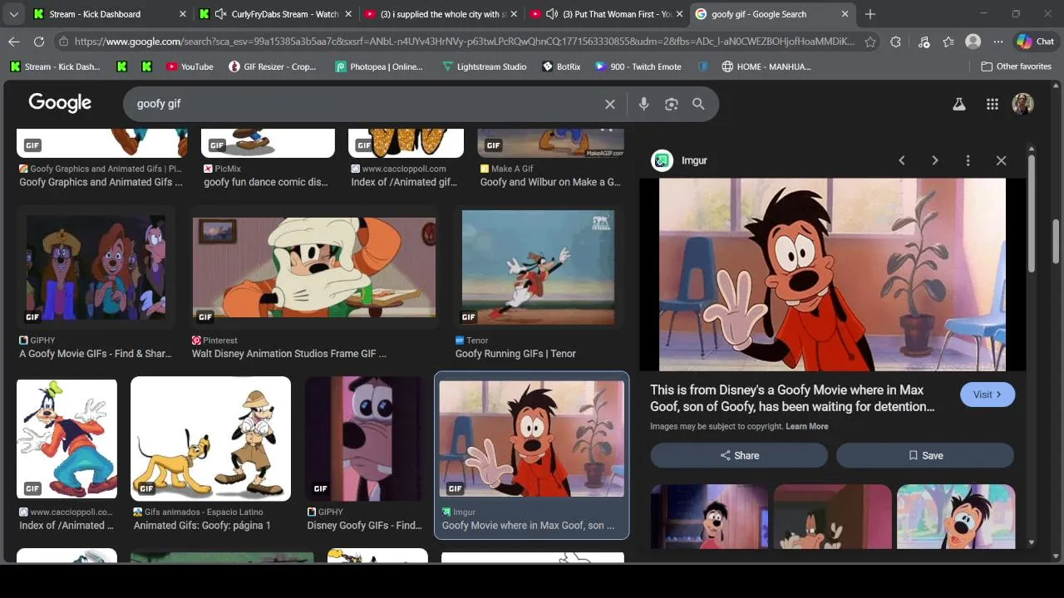Image resolution: width=1064 pixels, height=598 pixels.
Task: Open the 'Goofy Running GIFs | Tenor' link
Action: pos(515,354)
